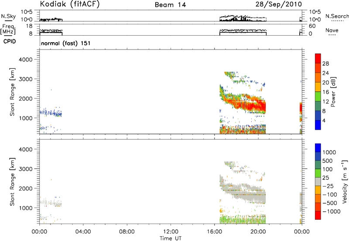
Task: Click the gray -25 to 25 velocity swatch
Action: [318, 181]
